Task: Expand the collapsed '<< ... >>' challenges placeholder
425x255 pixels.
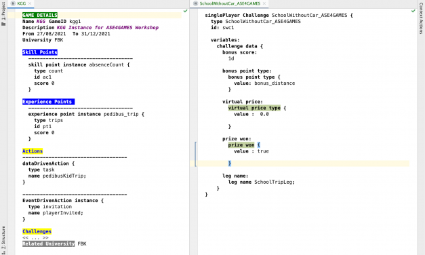Action: click(35, 237)
